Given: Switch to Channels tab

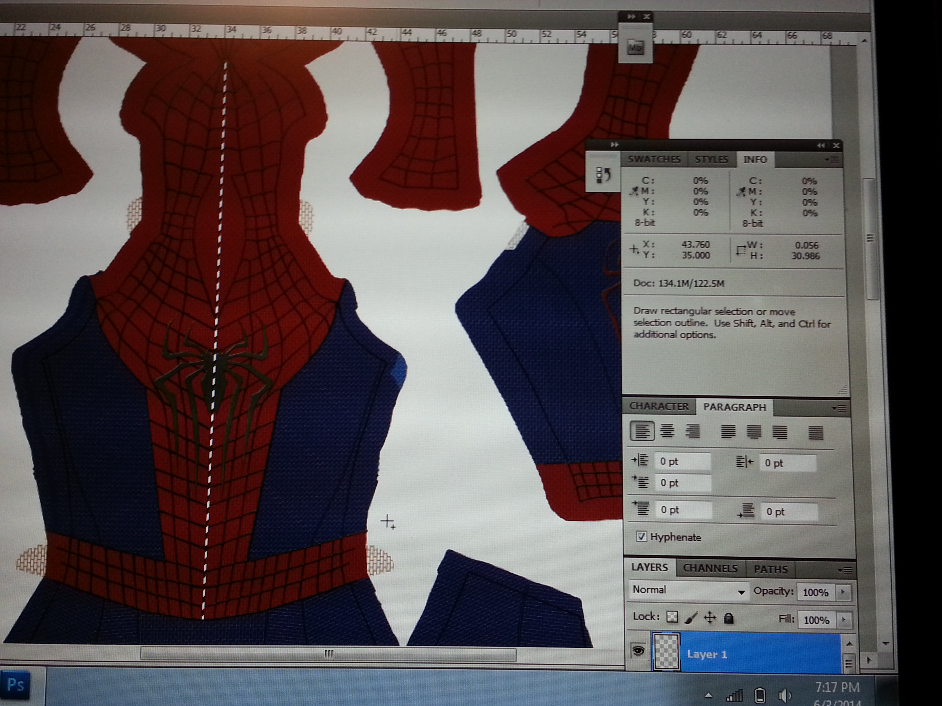Looking at the screenshot, I should (x=710, y=568).
